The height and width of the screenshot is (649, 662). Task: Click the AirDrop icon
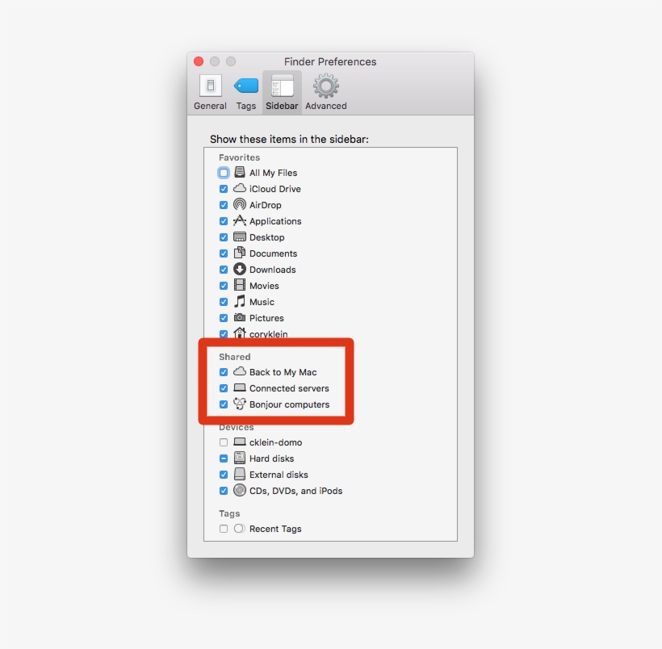[x=240, y=205]
